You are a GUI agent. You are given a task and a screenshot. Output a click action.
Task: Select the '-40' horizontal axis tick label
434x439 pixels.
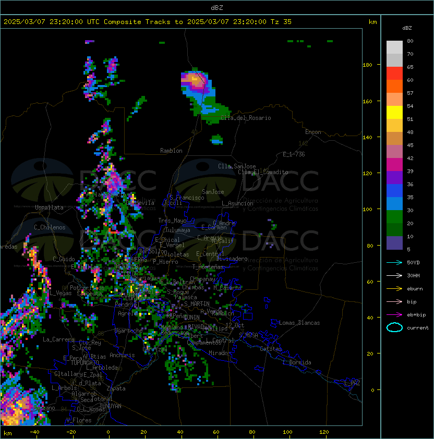coord(34,432)
